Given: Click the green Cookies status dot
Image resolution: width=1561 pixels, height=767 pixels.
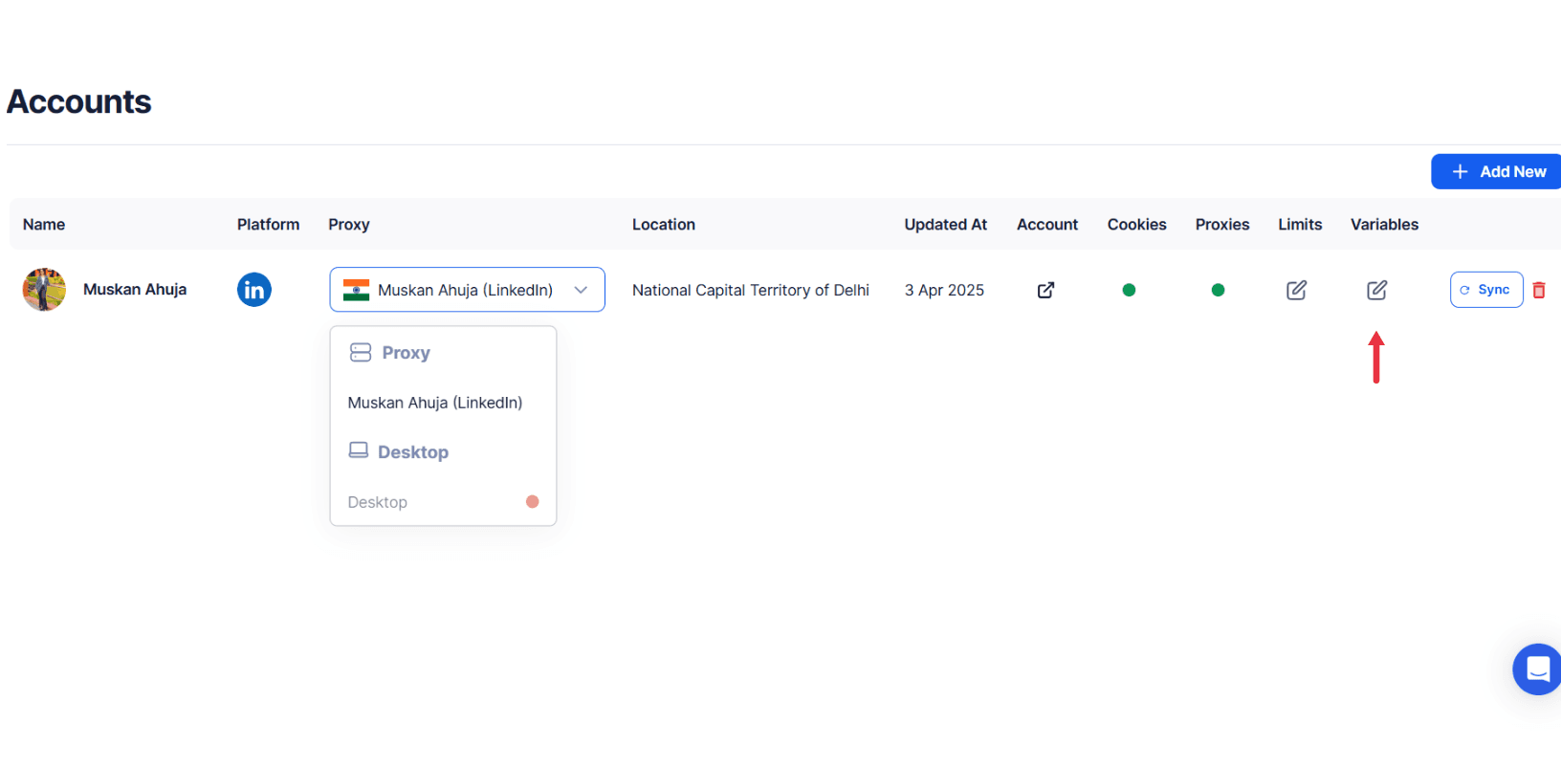Looking at the screenshot, I should (1129, 290).
